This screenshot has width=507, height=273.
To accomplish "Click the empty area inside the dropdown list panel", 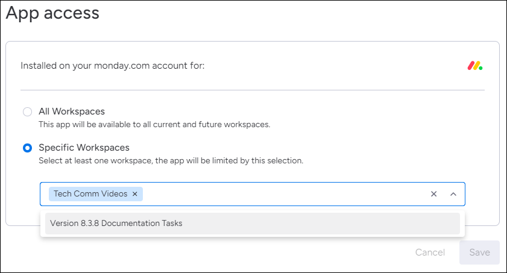I will pos(252,236).
